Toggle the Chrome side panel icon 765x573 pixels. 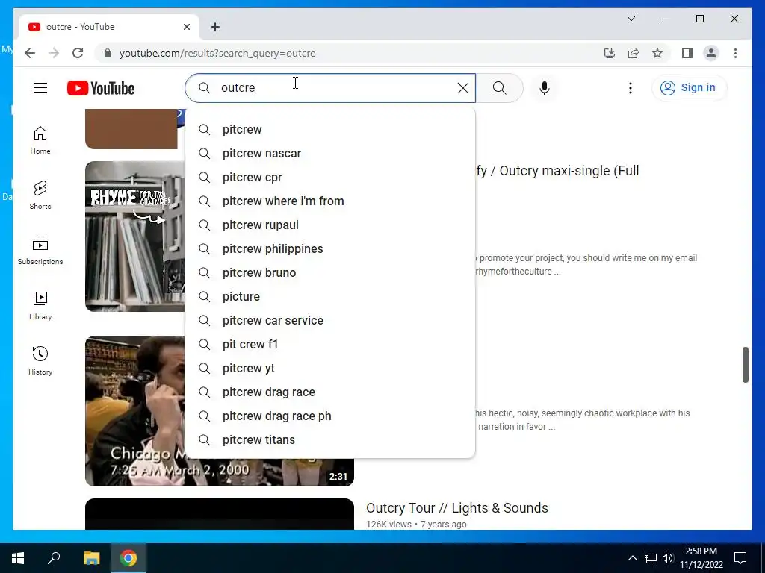687,53
